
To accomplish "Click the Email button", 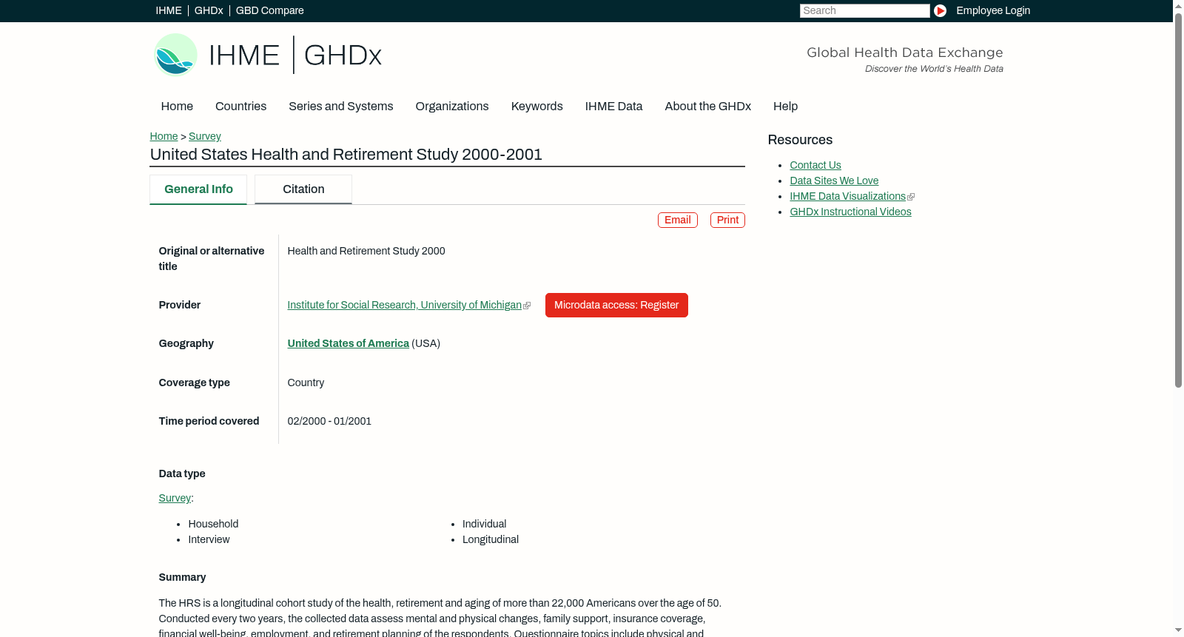I will click(x=678, y=220).
